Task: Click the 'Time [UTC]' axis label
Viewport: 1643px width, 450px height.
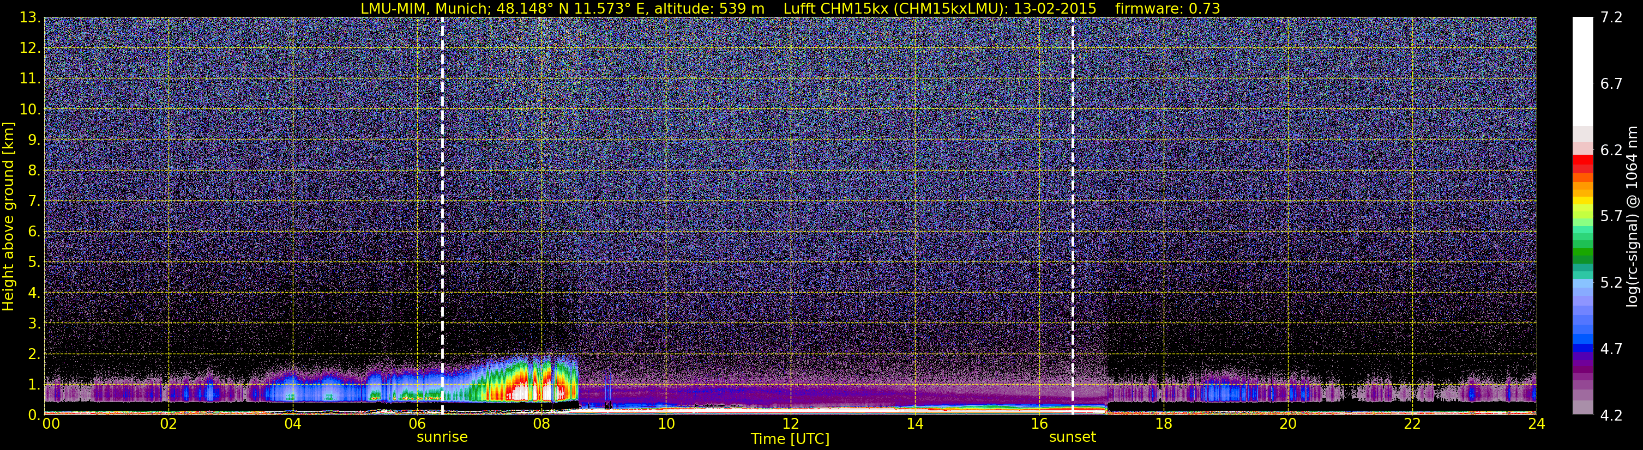Action: [x=790, y=439]
